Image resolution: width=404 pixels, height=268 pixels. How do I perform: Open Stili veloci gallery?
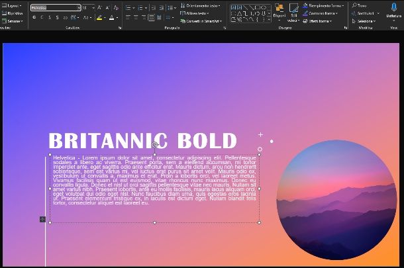(293, 13)
